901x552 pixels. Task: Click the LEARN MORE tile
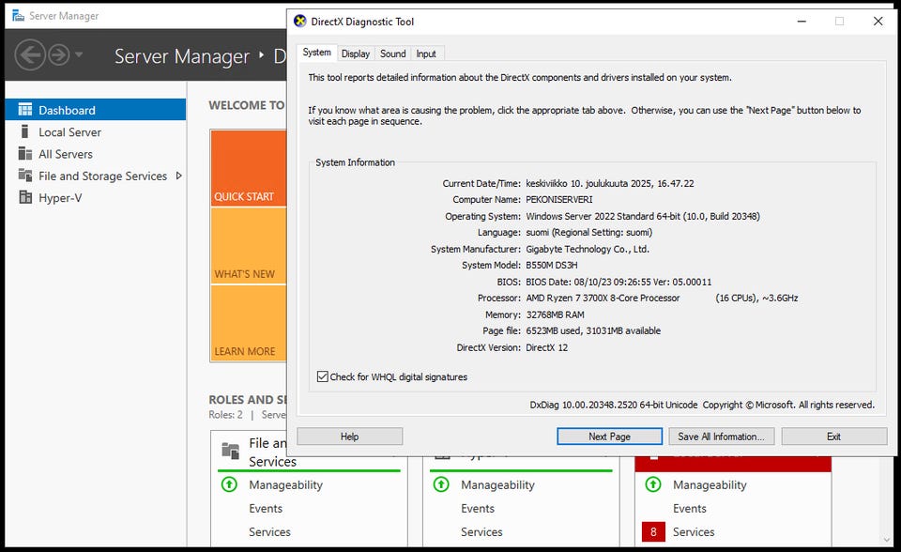[x=248, y=323]
